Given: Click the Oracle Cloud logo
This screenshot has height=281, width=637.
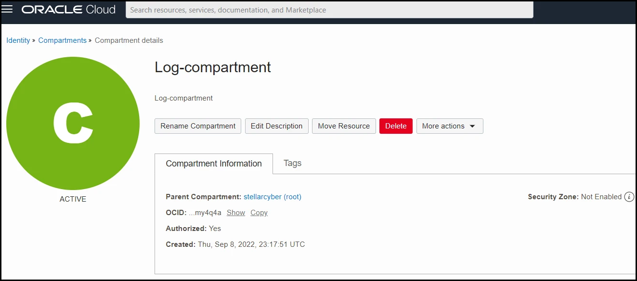Looking at the screenshot, I should pos(68,10).
